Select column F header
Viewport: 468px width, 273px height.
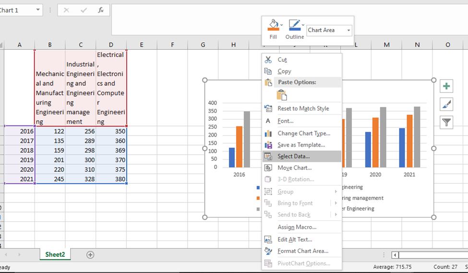coord(172,45)
